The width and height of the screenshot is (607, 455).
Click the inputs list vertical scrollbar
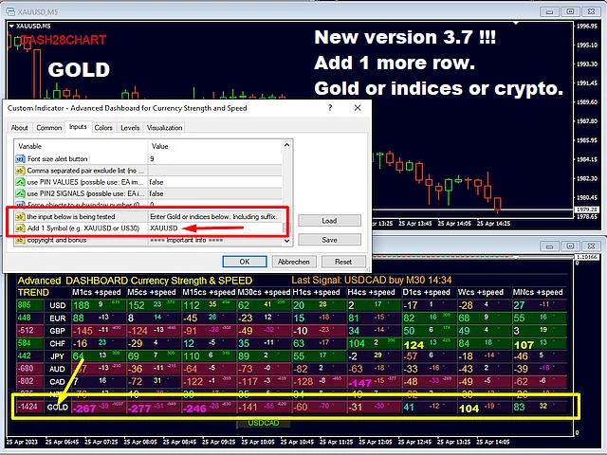pyautogui.click(x=285, y=194)
